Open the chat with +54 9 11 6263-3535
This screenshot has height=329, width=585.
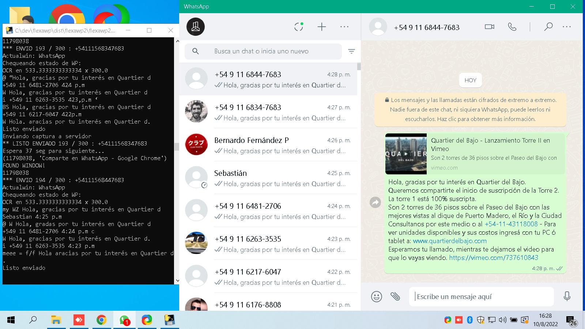click(x=268, y=243)
